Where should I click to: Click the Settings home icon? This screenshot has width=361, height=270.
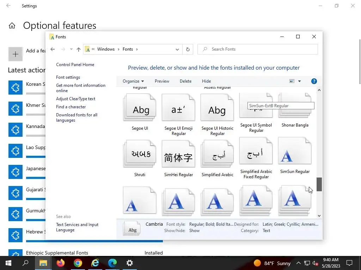coord(12,25)
